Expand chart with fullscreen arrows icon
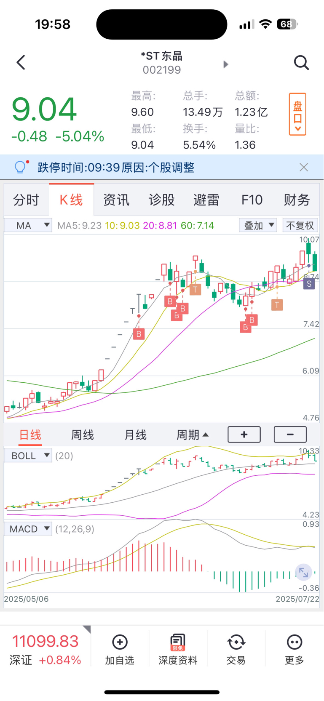324x701 pixels. click(x=303, y=573)
